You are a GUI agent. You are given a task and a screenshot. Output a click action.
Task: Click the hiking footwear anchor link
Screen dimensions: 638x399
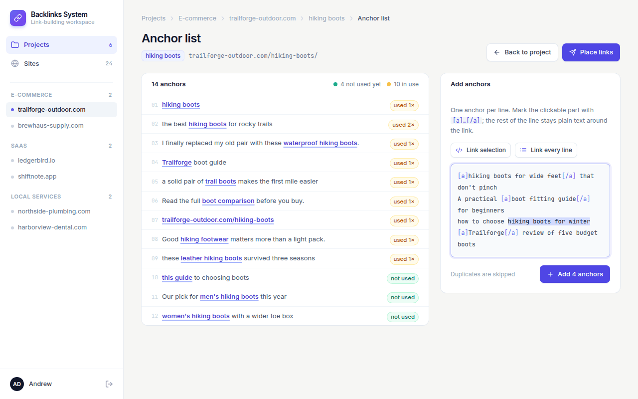[204, 239]
